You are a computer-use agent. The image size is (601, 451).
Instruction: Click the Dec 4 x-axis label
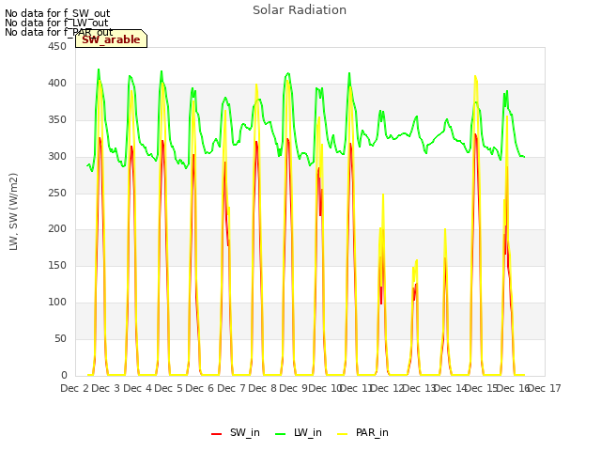[x=137, y=388]
